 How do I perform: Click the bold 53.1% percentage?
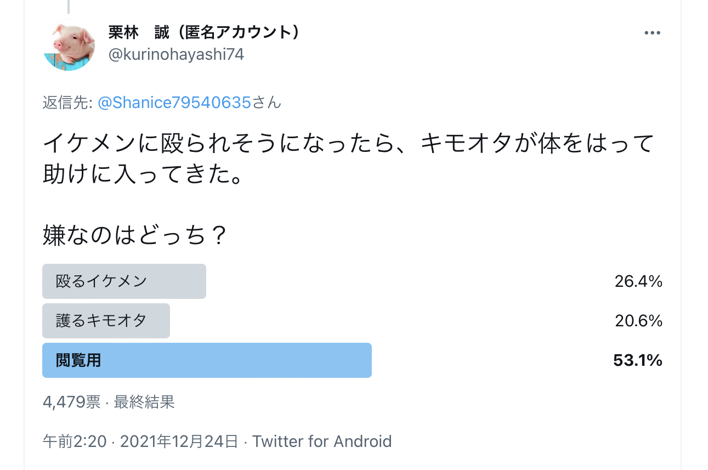(x=638, y=360)
